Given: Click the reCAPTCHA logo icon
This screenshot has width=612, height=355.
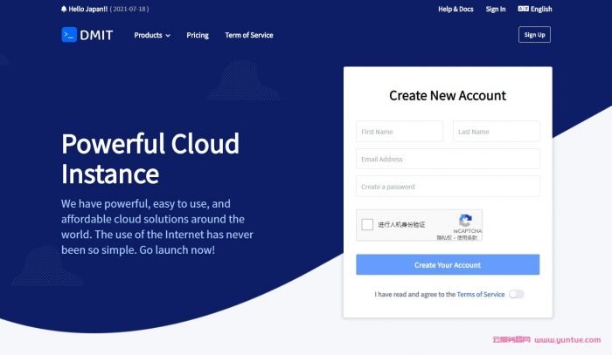Looking at the screenshot, I should [x=465, y=221].
